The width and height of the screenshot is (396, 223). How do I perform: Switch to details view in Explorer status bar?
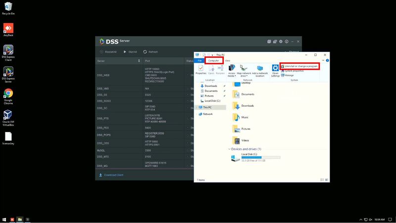(322, 180)
